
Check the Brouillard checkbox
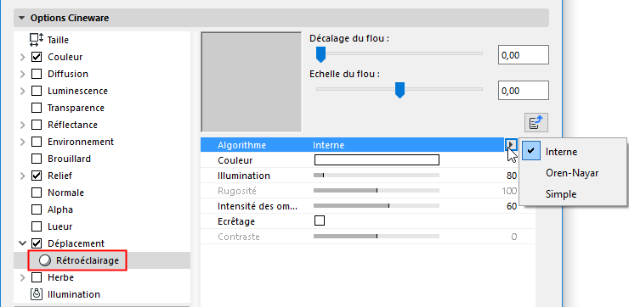[37, 159]
